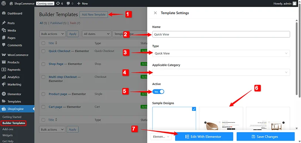The image size is (301, 143).
Task: Click the Elementor icon in sidebar
Action: coord(3,94)
